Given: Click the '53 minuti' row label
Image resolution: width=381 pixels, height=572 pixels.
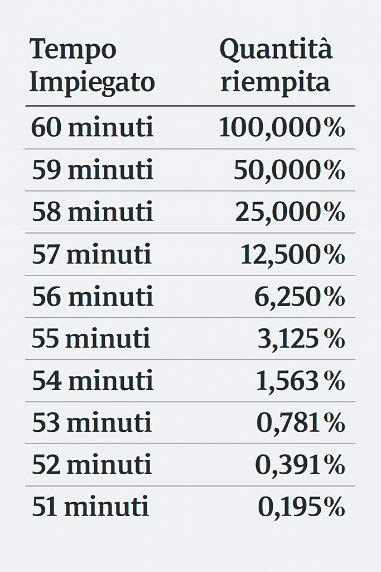Looking at the screenshot, I should click(92, 423).
